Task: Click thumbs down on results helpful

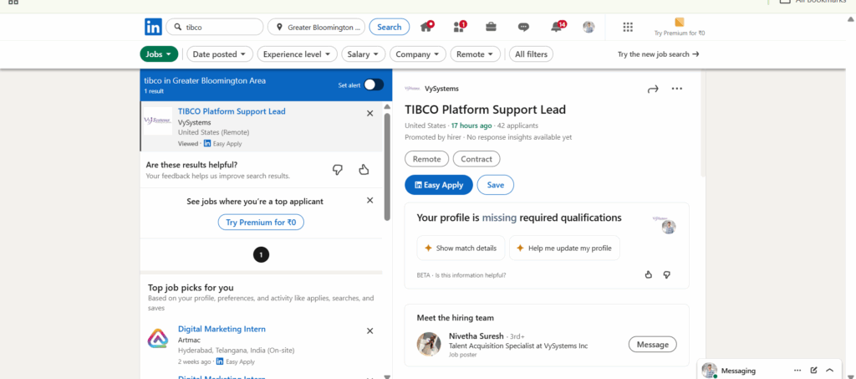Action: pyautogui.click(x=338, y=170)
